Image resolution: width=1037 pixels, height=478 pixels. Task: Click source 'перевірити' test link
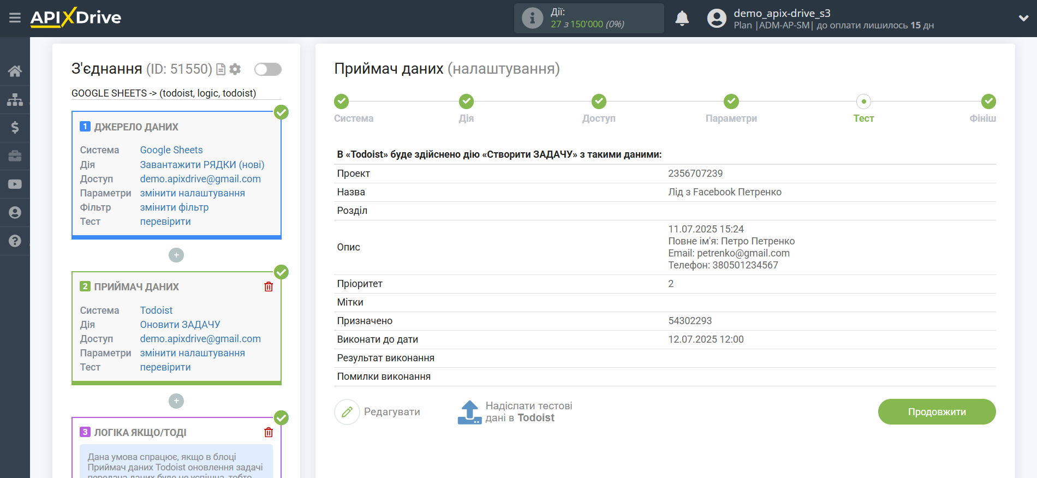pyautogui.click(x=165, y=222)
